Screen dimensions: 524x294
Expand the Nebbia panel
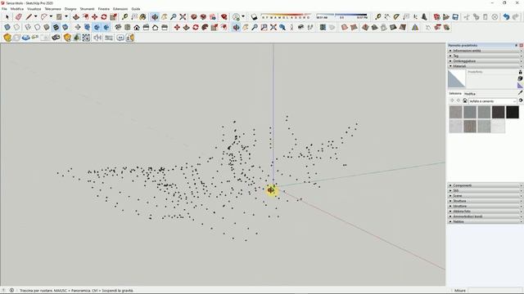click(486, 221)
